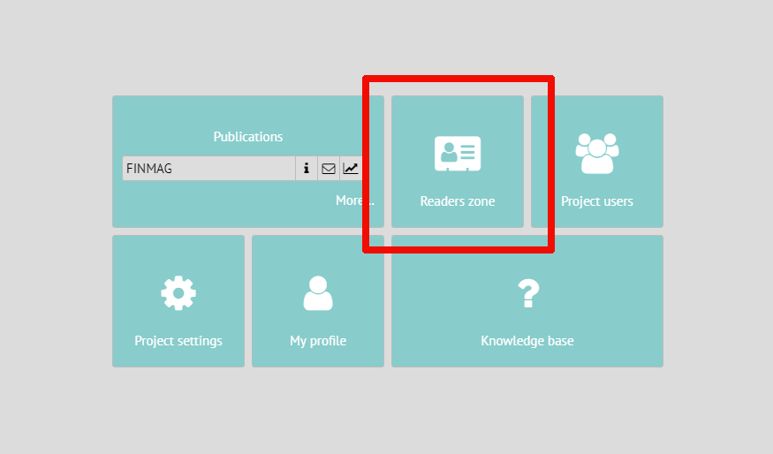Show more publications via More... link

point(352,201)
